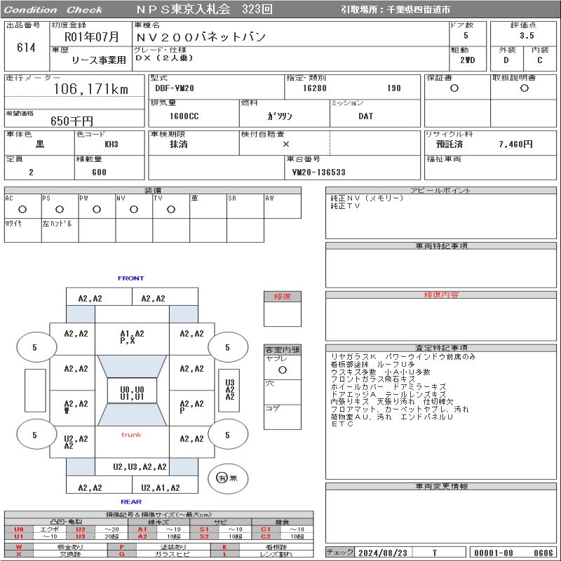Select transmission 'DAT'
The height and width of the screenshot is (561, 561).
pos(365,116)
